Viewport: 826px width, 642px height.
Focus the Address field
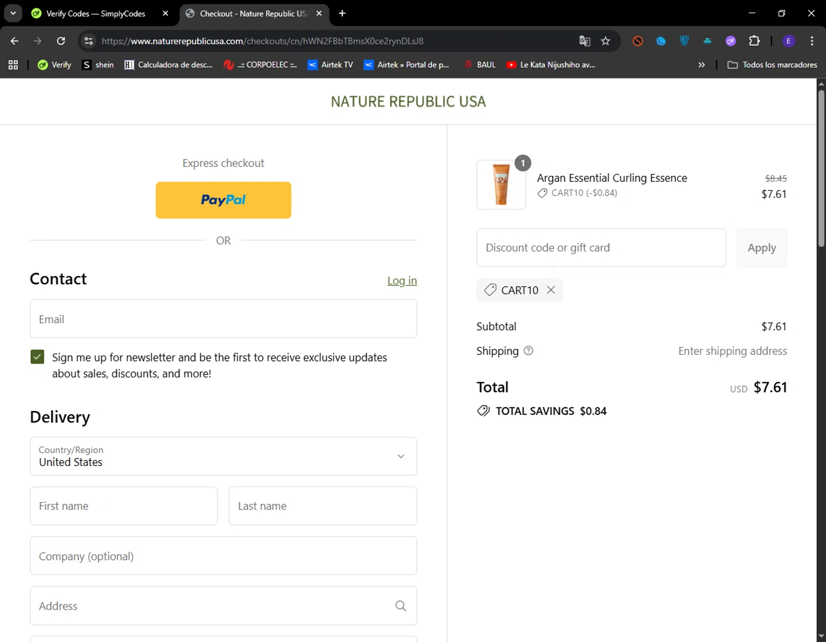click(224, 606)
